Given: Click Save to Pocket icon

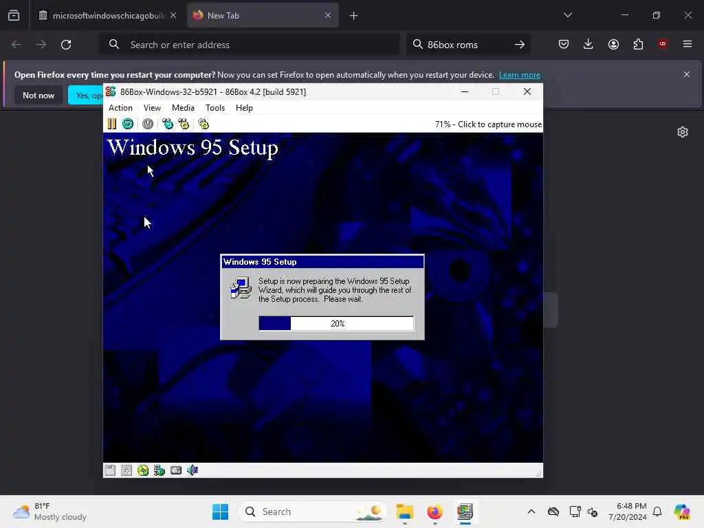Looking at the screenshot, I should pyautogui.click(x=564, y=44).
